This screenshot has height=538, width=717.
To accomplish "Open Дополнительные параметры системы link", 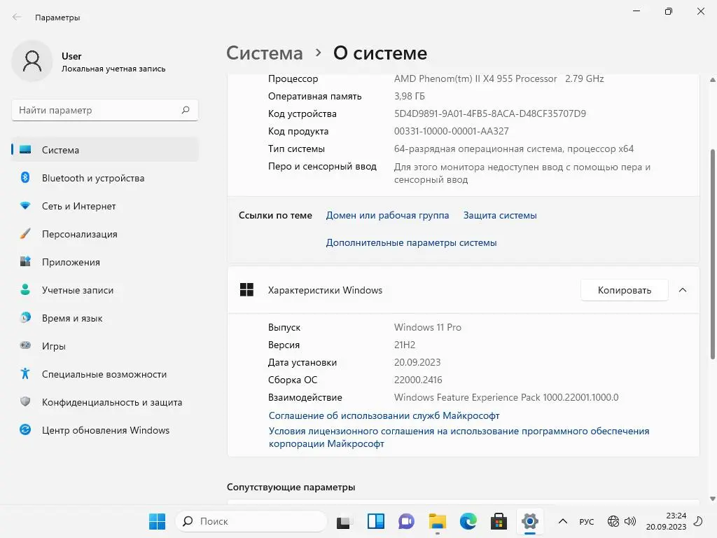I will coord(411,242).
